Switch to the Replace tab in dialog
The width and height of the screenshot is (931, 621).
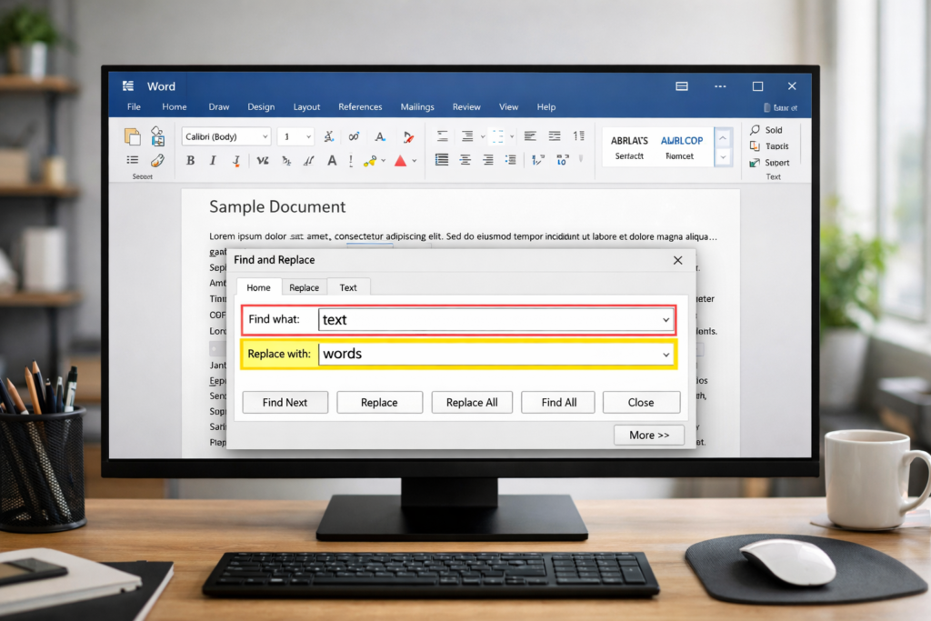(x=304, y=287)
